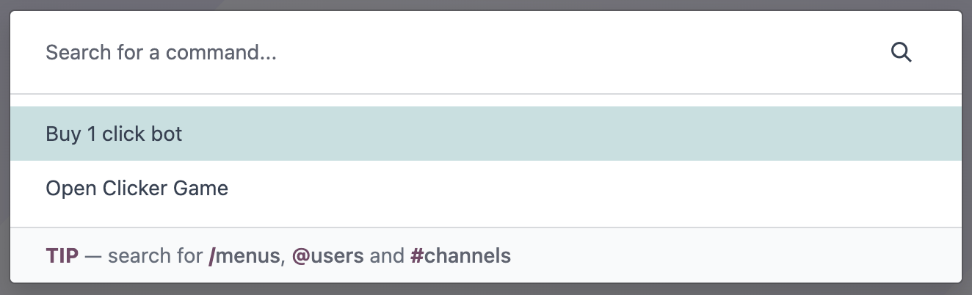Click the word 'and' in the tip footer
This screenshot has height=295, width=972.
point(386,256)
